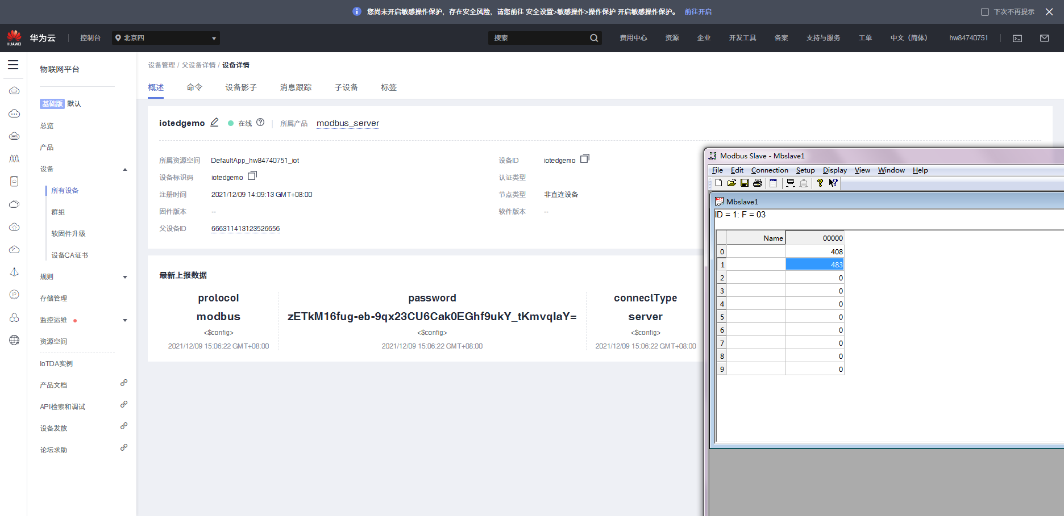Open the Edit menu in Modbus Slave

tap(737, 170)
